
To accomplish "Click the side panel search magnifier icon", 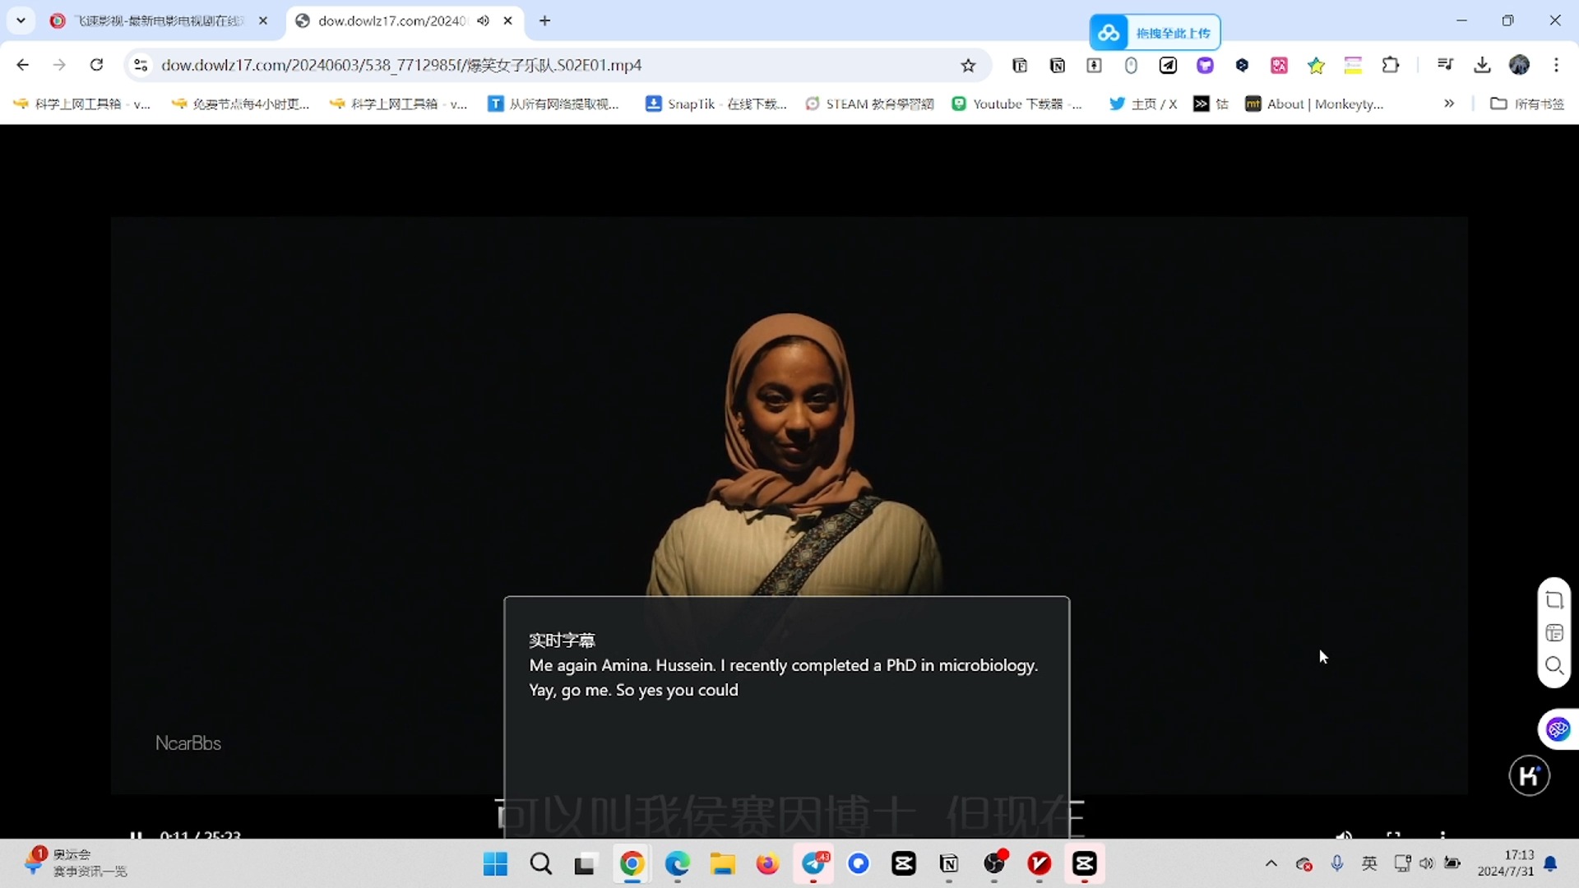I will click(1554, 665).
